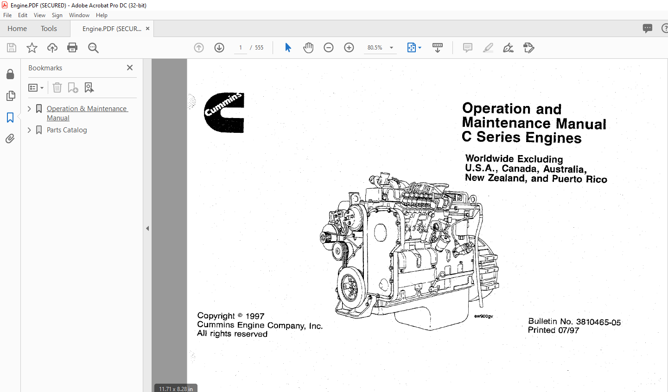668x392 pixels.
Task: Add document to starred with star icon
Action: click(x=32, y=48)
